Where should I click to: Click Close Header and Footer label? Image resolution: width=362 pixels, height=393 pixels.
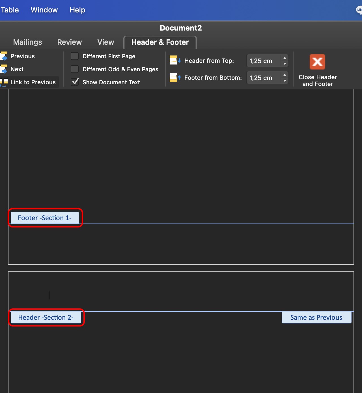(318, 81)
